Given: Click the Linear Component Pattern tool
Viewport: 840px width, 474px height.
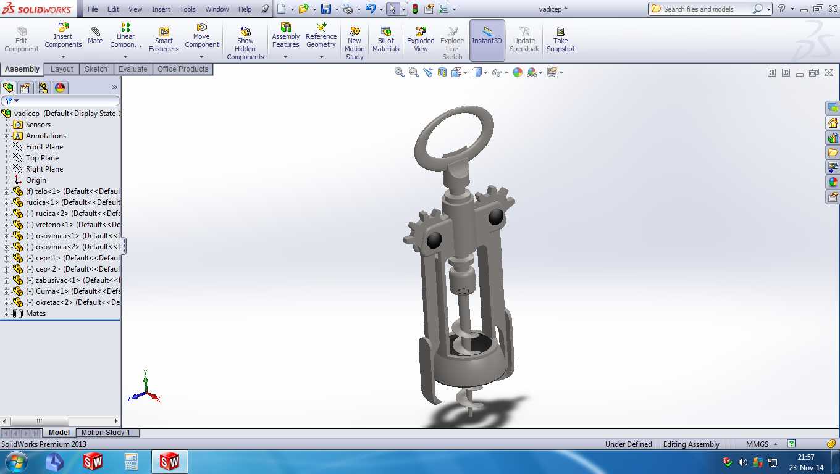Looking at the screenshot, I should click(126, 36).
